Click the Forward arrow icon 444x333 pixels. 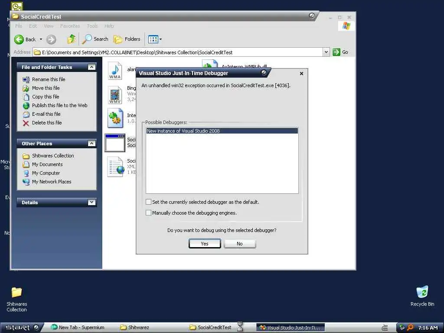pos(51,39)
